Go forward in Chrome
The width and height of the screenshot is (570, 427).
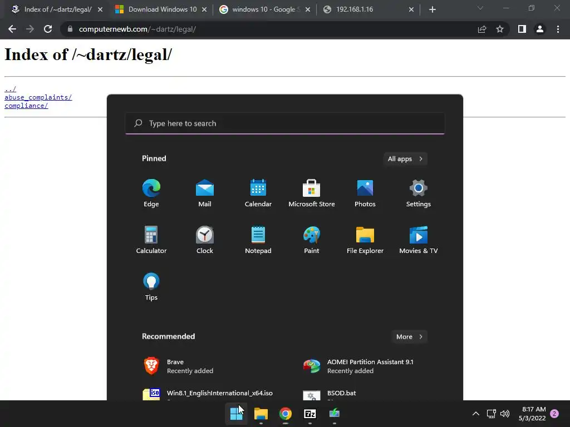(30, 29)
